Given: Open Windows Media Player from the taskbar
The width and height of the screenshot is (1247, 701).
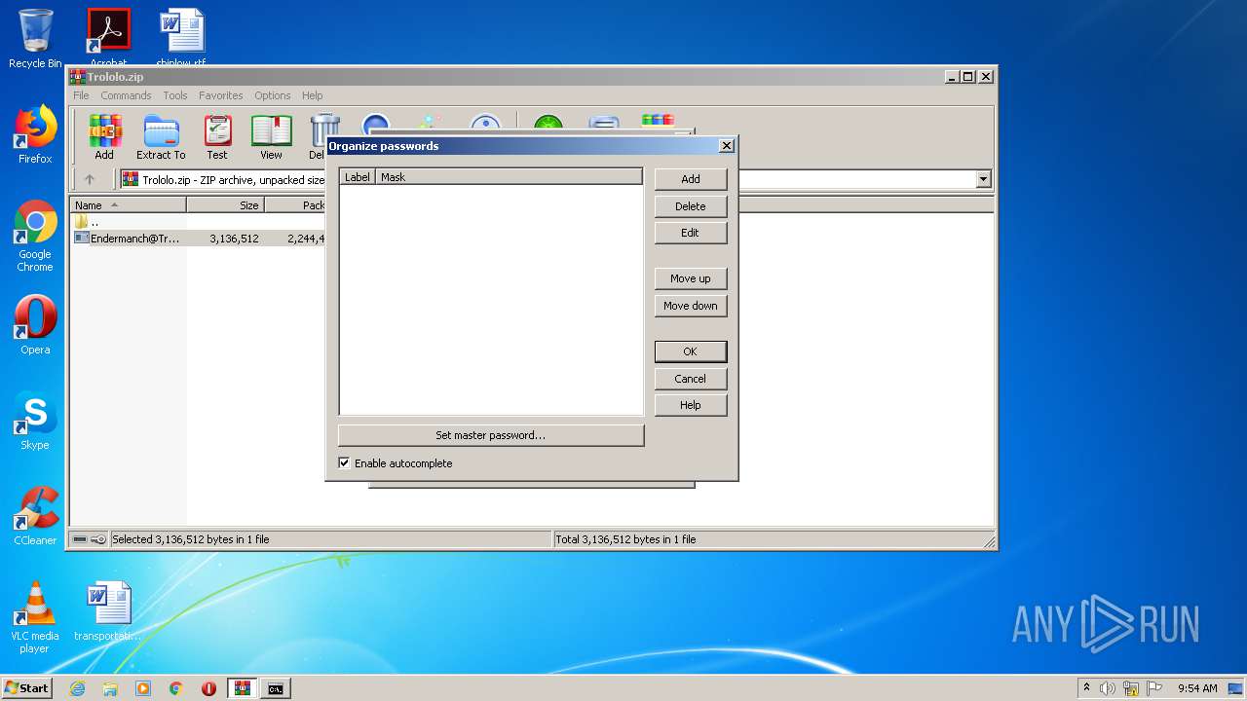Looking at the screenshot, I should tap(143, 688).
